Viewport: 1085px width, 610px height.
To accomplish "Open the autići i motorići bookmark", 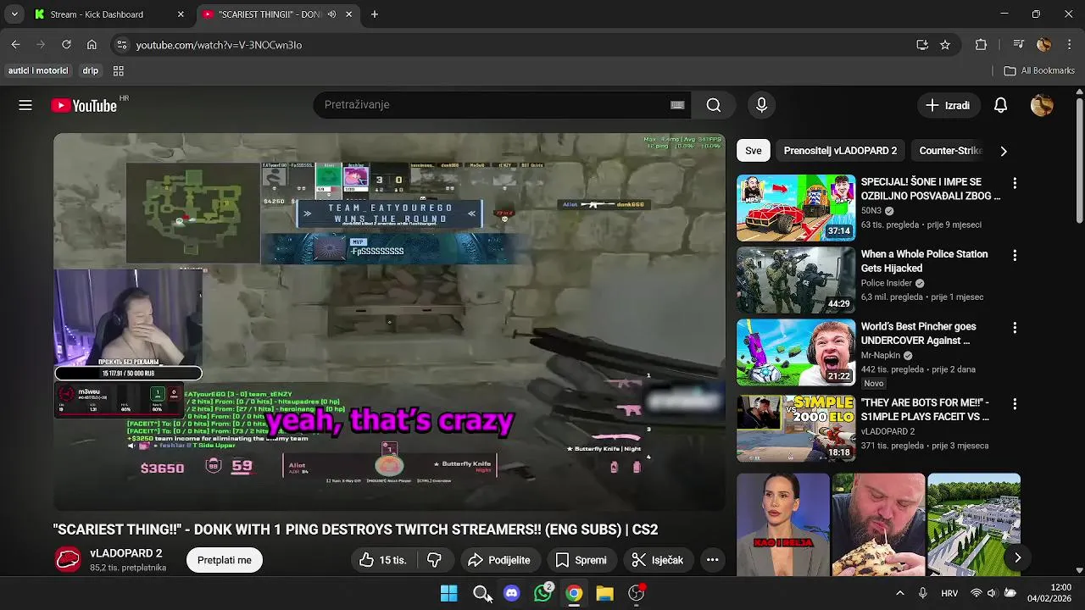I will coord(38,71).
